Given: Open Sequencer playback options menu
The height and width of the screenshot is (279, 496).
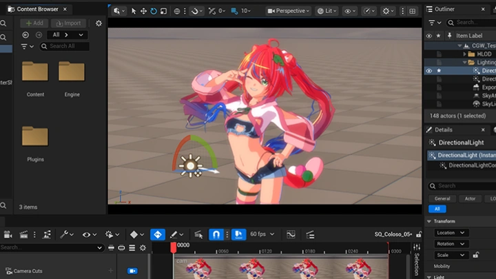Looking at the screenshot, I should click(112, 235).
